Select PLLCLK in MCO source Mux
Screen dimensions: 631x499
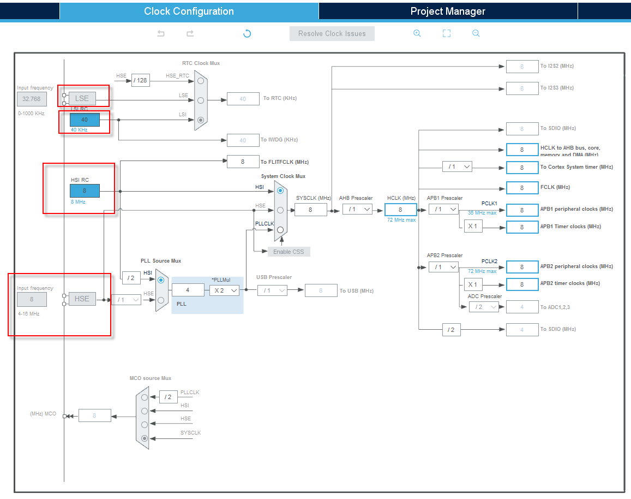point(145,397)
